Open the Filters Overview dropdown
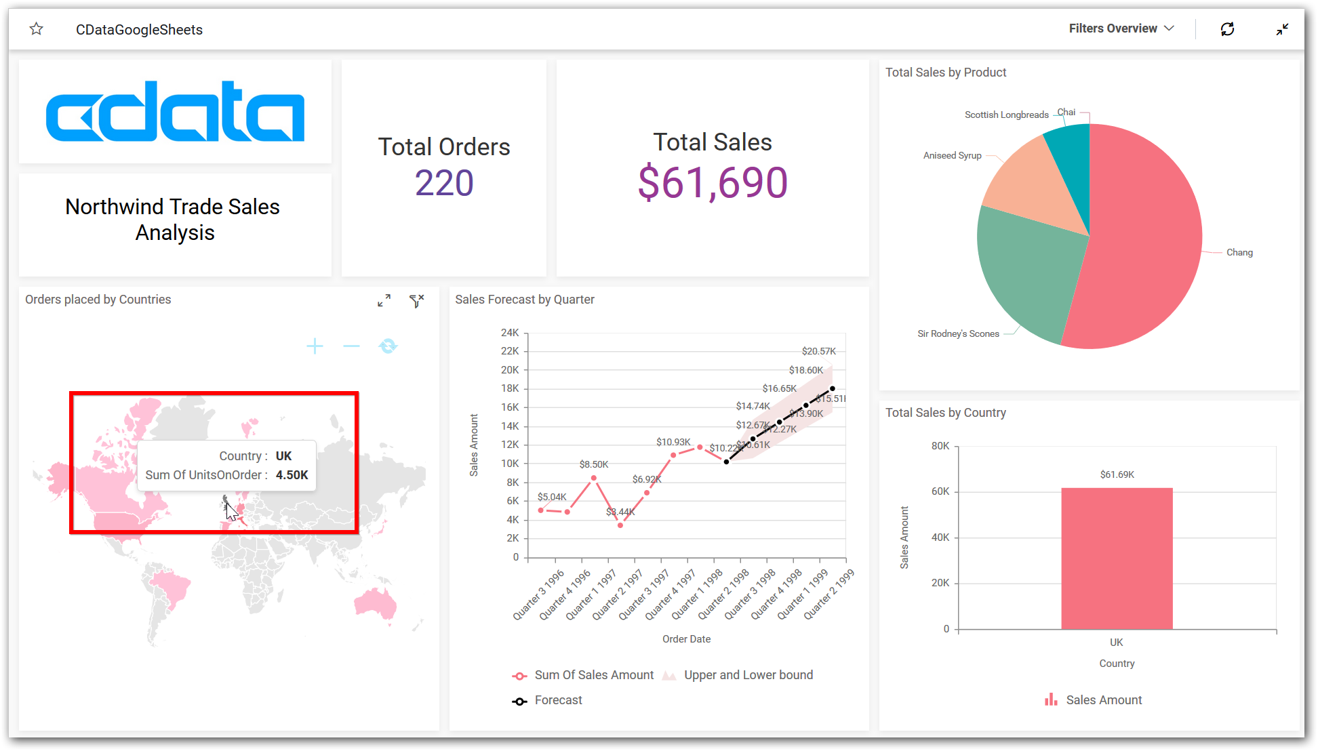The image size is (1318, 751). point(1114,28)
